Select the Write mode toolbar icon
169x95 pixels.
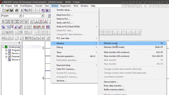pyautogui.click(x=12, y=27)
